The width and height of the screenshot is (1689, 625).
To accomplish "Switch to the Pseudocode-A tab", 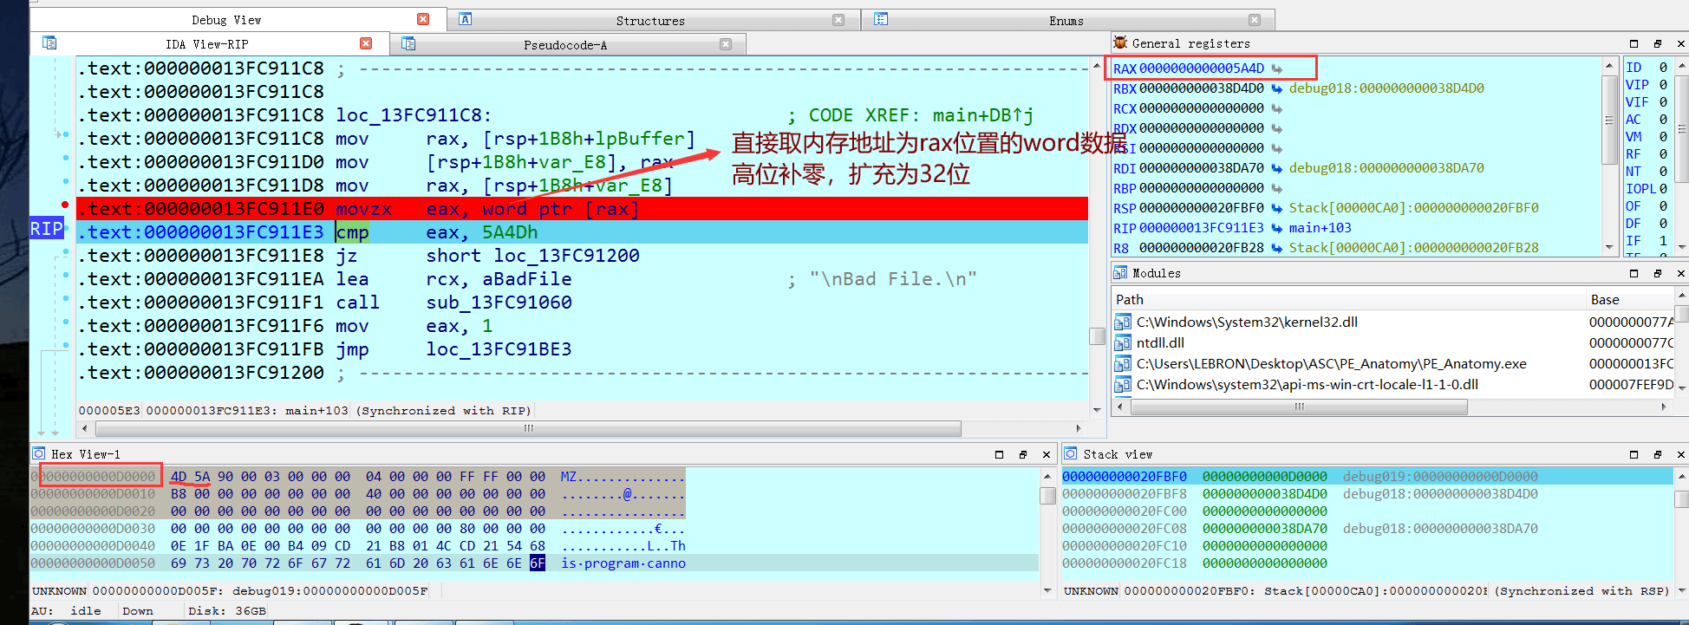I will click(x=564, y=45).
